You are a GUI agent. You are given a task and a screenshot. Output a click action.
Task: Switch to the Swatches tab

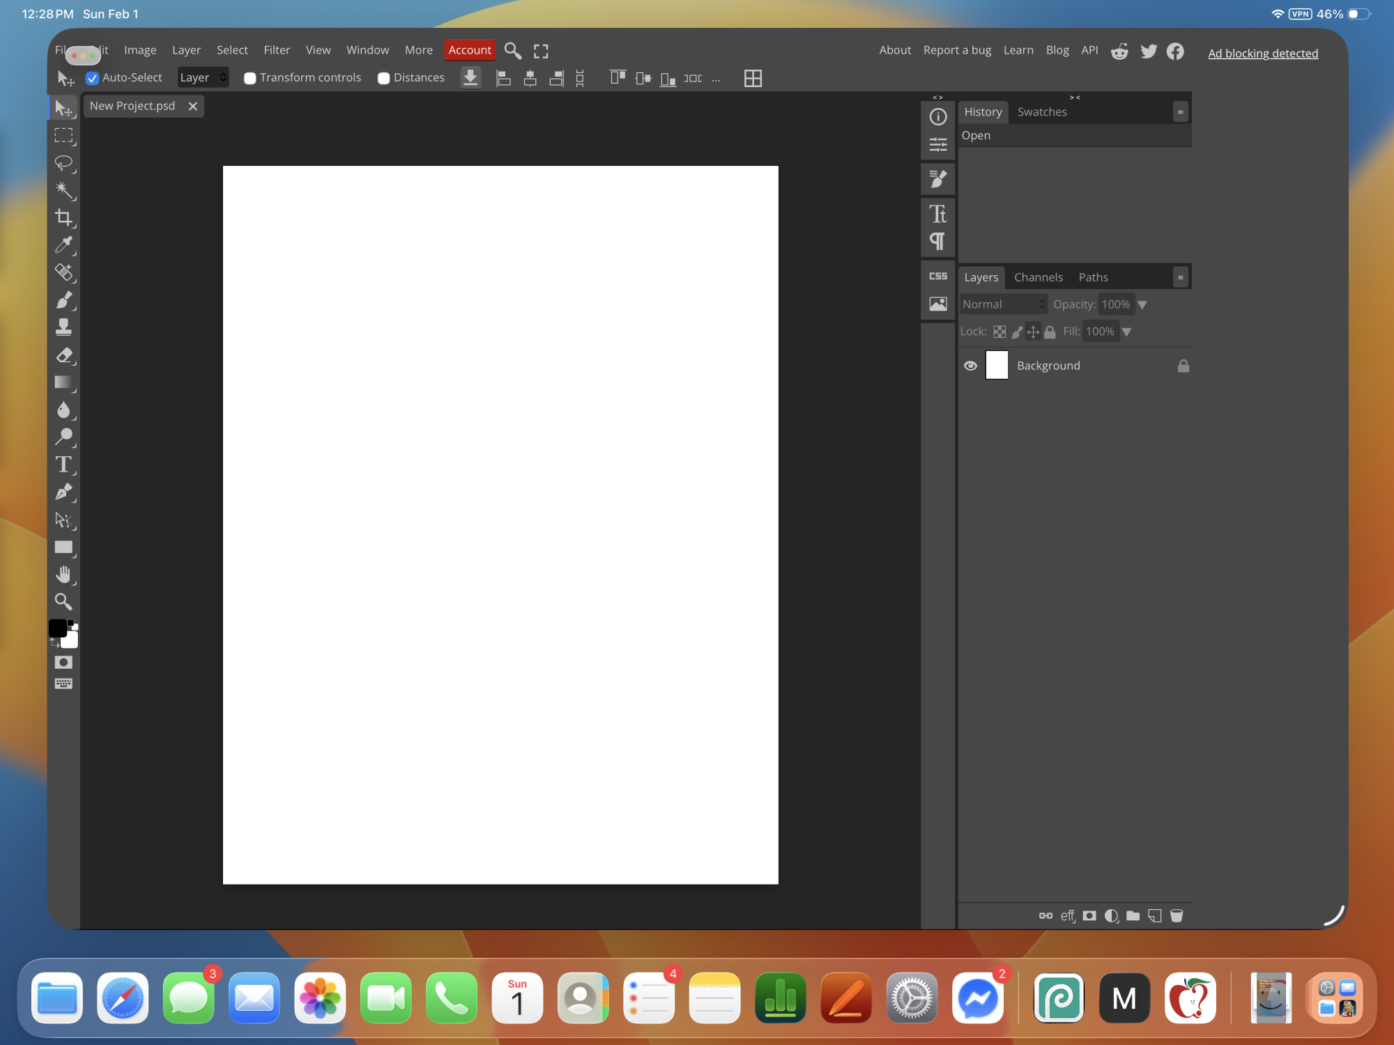tap(1042, 111)
